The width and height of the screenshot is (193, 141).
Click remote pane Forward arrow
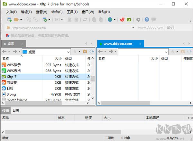pyautogui.click(x=111, y=52)
